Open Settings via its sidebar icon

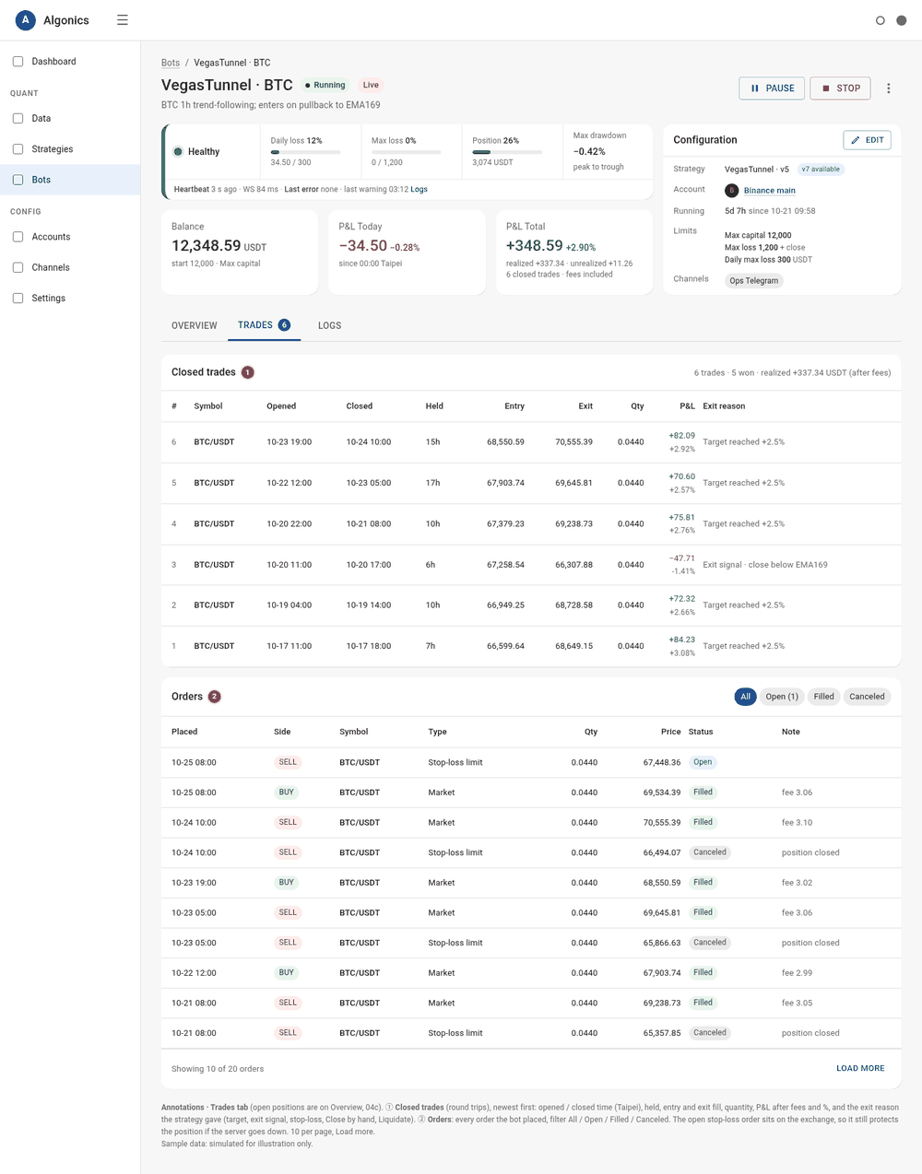click(x=18, y=299)
